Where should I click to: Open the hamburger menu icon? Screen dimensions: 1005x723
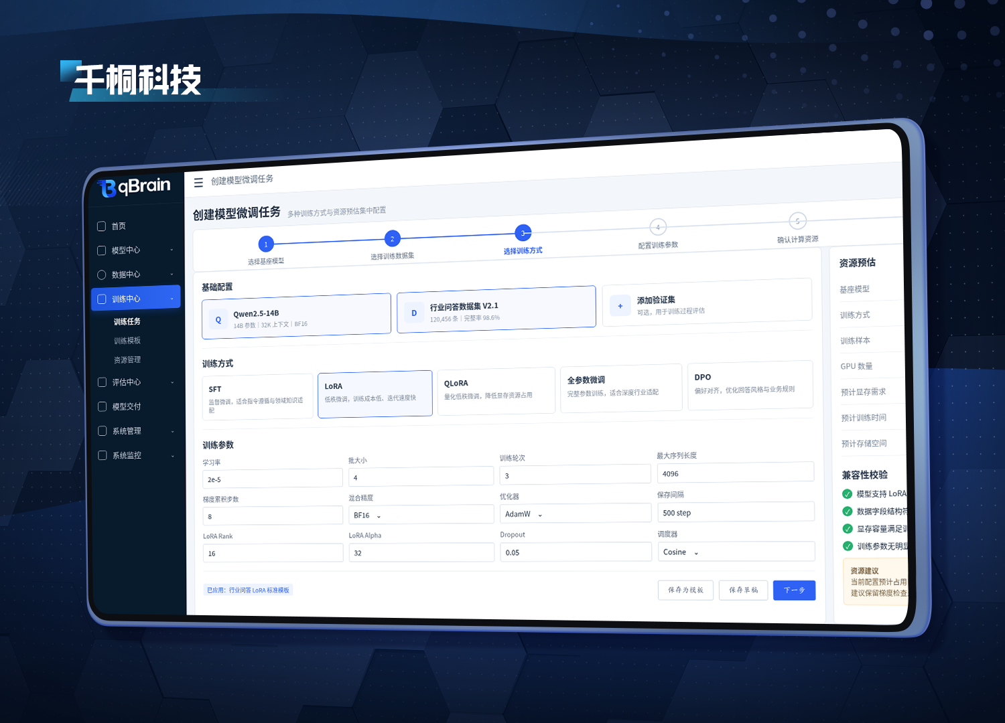tap(198, 183)
